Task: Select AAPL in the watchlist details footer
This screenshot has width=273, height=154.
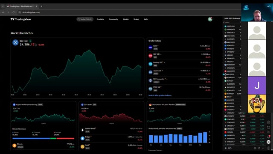Action: coord(229,148)
